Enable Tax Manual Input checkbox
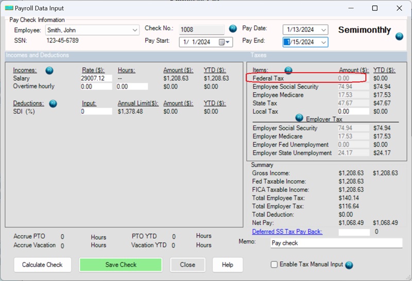Screen dimensions: 412x281 (x=274, y=265)
